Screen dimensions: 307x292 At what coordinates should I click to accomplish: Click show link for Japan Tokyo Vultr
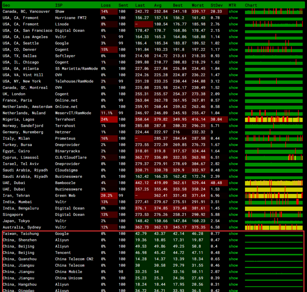coord(233,221)
